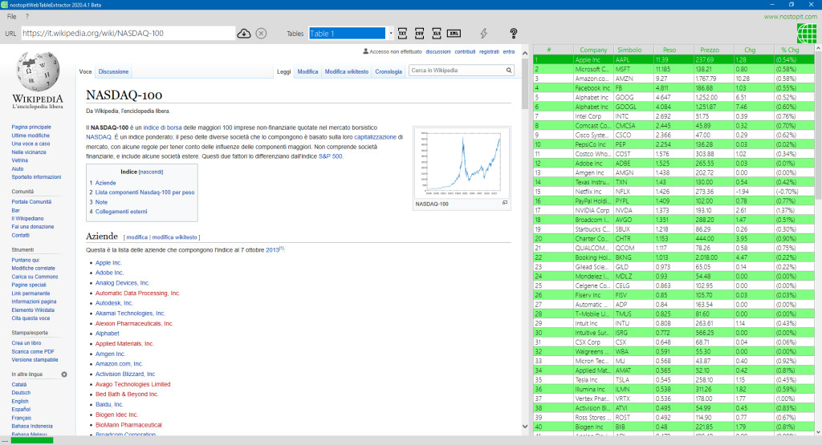
Task: Open the File menu
Action: click(x=11, y=16)
